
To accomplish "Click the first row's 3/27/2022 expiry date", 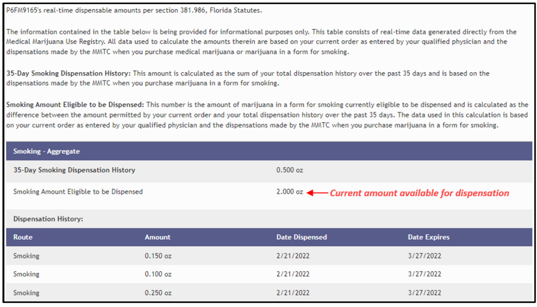I will [x=424, y=256].
